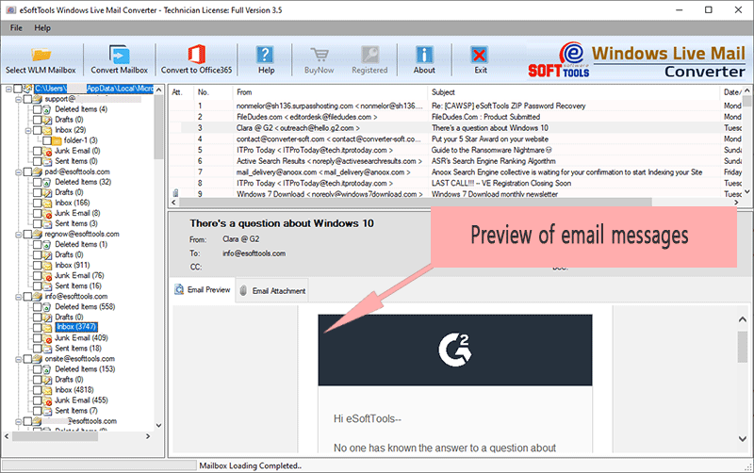This screenshot has height=473, width=754.
Task: Tick the Inbox (3747) checkbox
Action: click(x=38, y=327)
